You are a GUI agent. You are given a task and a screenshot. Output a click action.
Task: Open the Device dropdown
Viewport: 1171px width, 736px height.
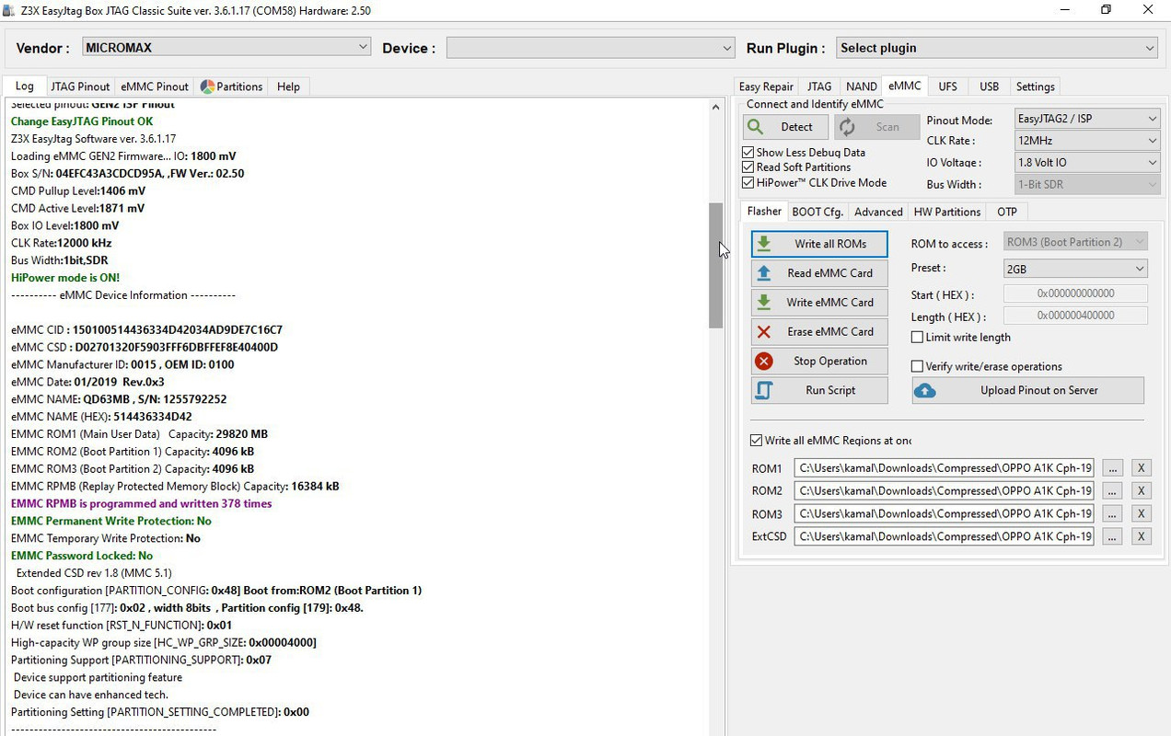[x=590, y=48]
